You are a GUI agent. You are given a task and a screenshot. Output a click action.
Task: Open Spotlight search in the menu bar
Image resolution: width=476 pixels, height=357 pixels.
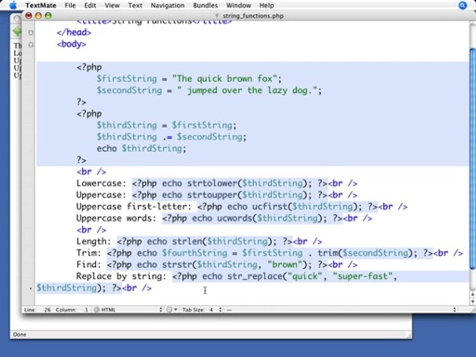pyautogui.click(x=462, y=5)
